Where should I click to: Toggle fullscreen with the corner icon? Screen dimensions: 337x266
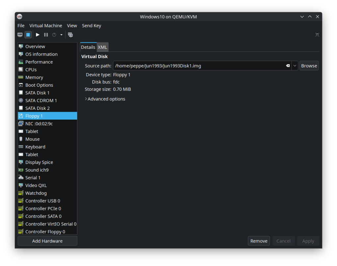(x=317, y=35)
